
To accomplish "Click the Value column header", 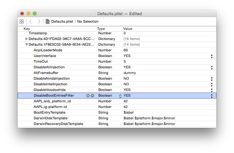I will (128, 29).
